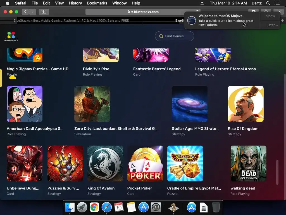Viewport: 286px width, 215px height.
Task: Open the American Dad! Apocalypse game icon
Action: point(25,104)
